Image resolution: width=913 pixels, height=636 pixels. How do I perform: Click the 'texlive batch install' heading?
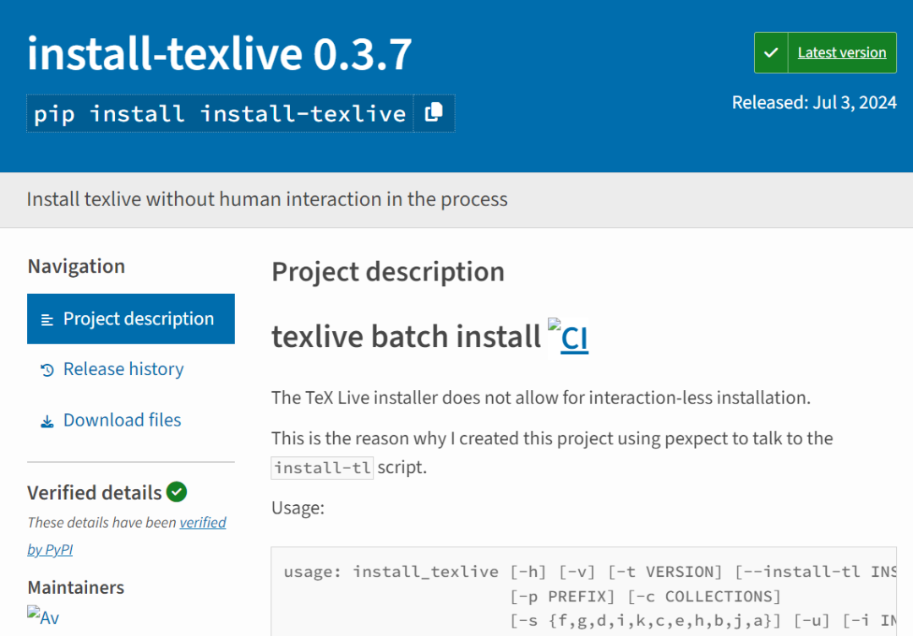pyautogui.click(x=407, y=337)
